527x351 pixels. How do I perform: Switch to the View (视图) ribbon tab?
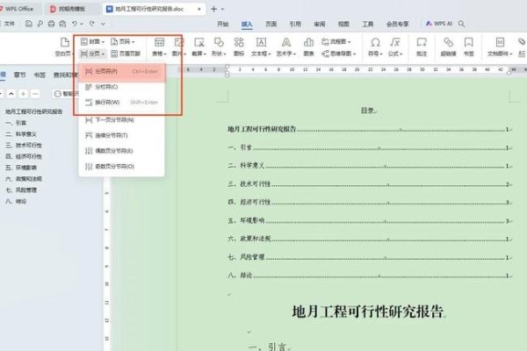tap(343, 24)
